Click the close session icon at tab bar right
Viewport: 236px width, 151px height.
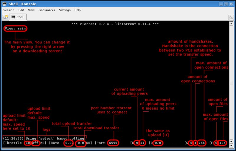[x=231, y=17]
